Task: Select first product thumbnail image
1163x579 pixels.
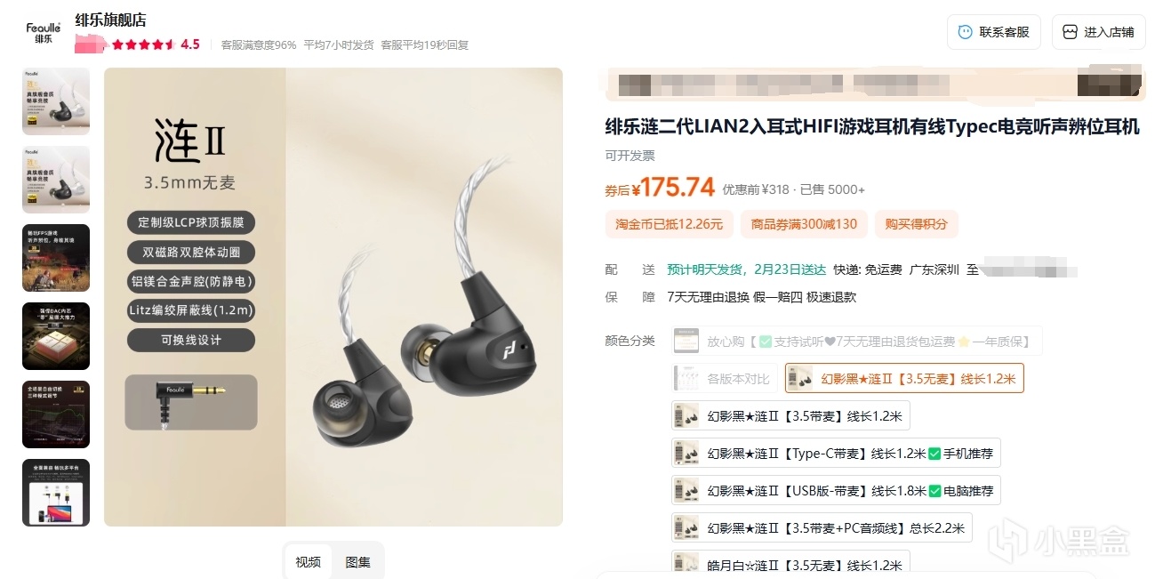Action: pos(56,101)
